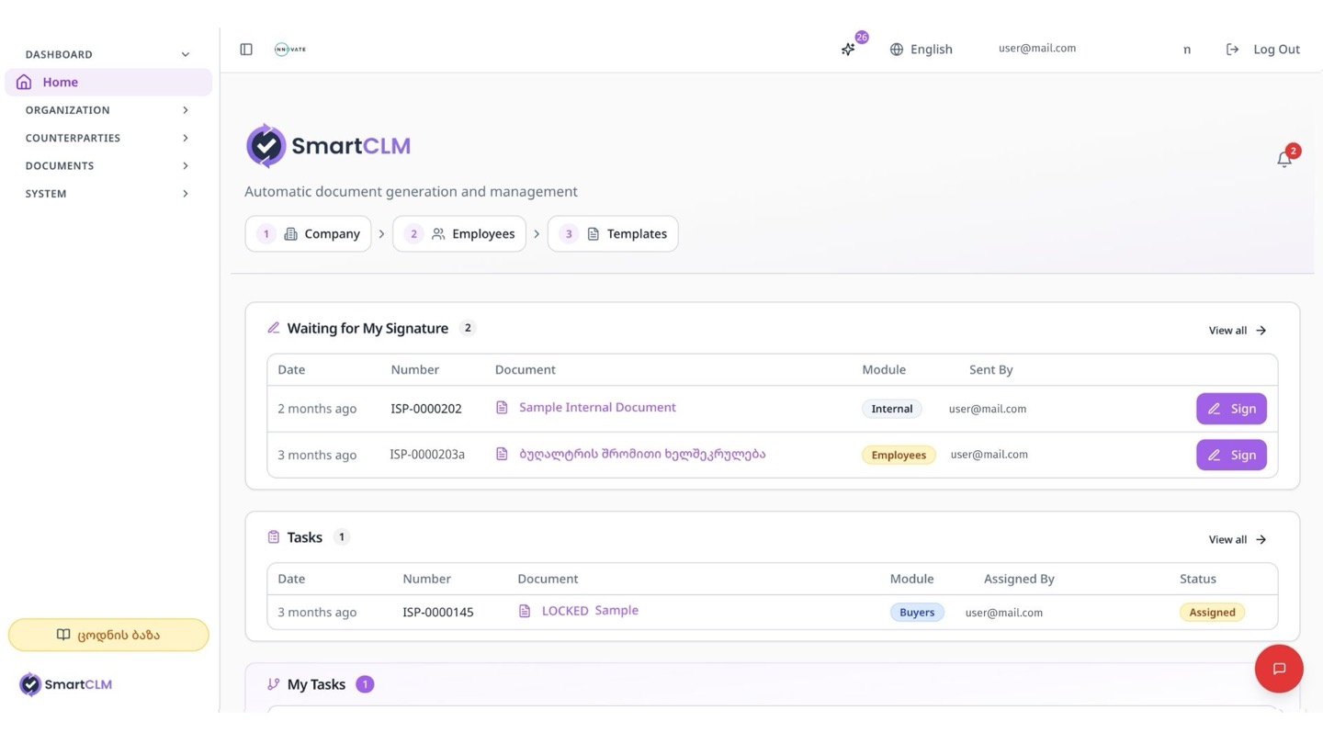Log Out of the account
This screenshot has height=744, width=1323.
point(1263,50)
